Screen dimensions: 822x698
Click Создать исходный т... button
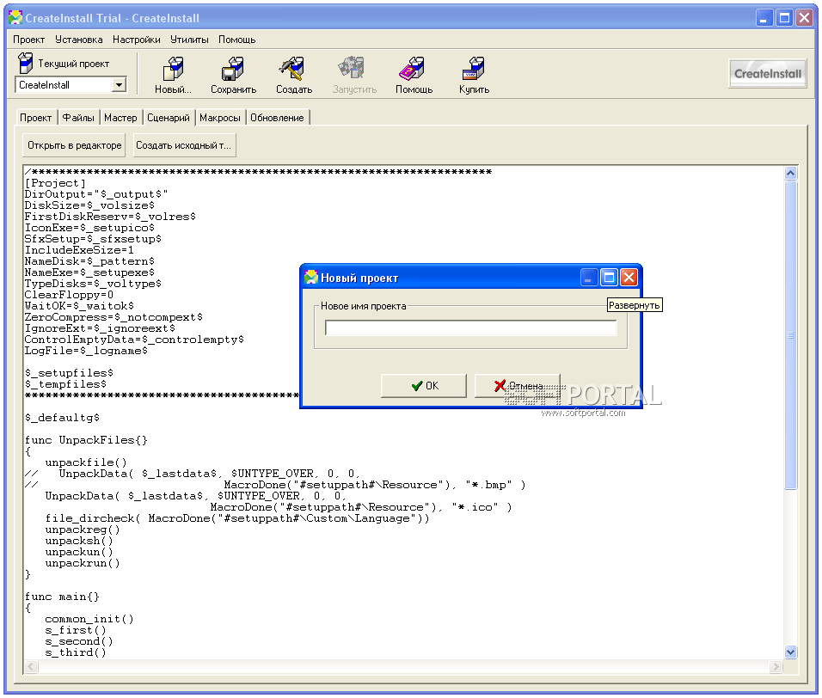(183, 145)
